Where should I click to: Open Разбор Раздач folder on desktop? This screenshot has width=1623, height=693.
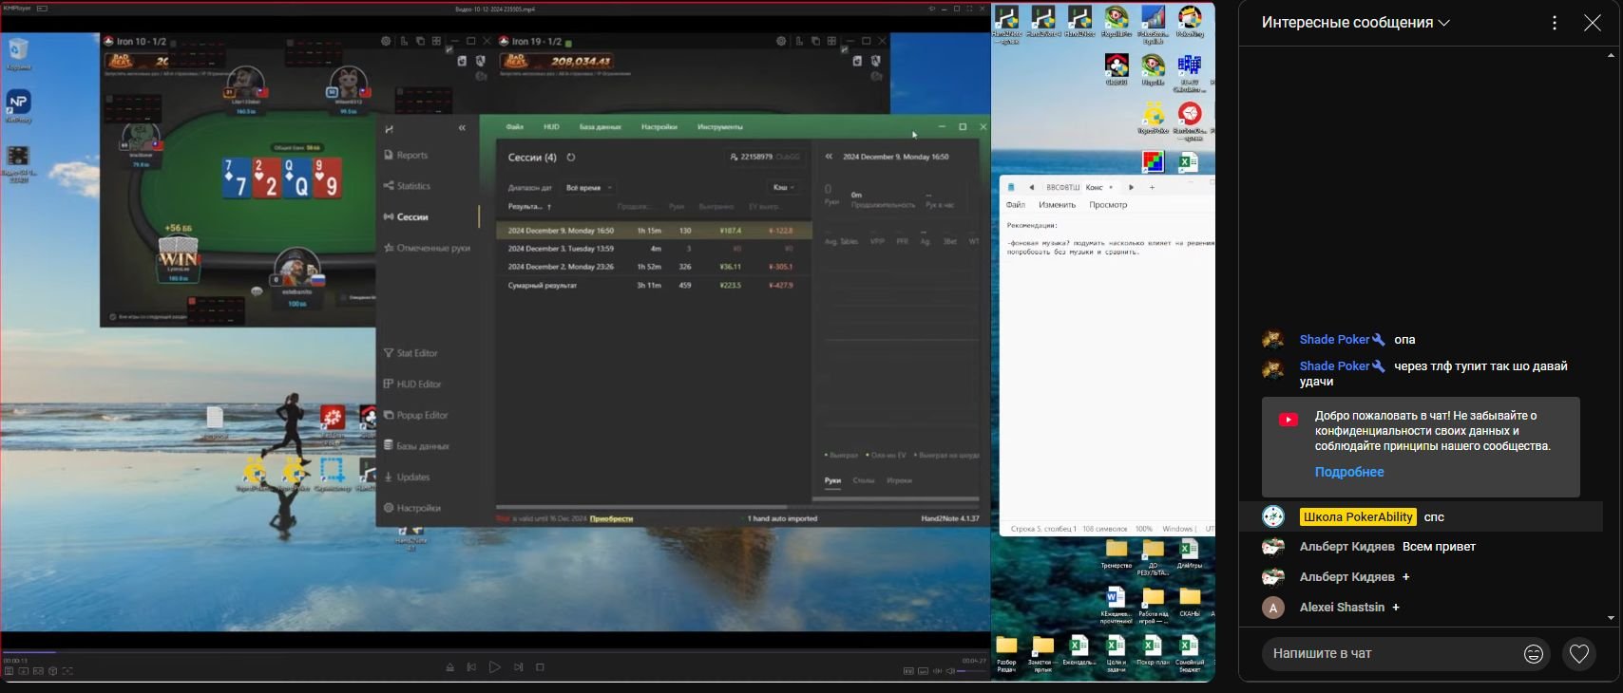pyautogui.click(x=1006, y=653)
